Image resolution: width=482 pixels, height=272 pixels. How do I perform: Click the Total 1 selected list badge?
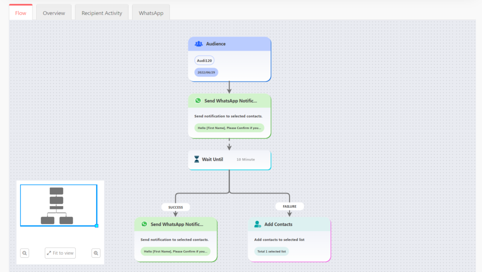pyautogui.click(x=272, y=251)
